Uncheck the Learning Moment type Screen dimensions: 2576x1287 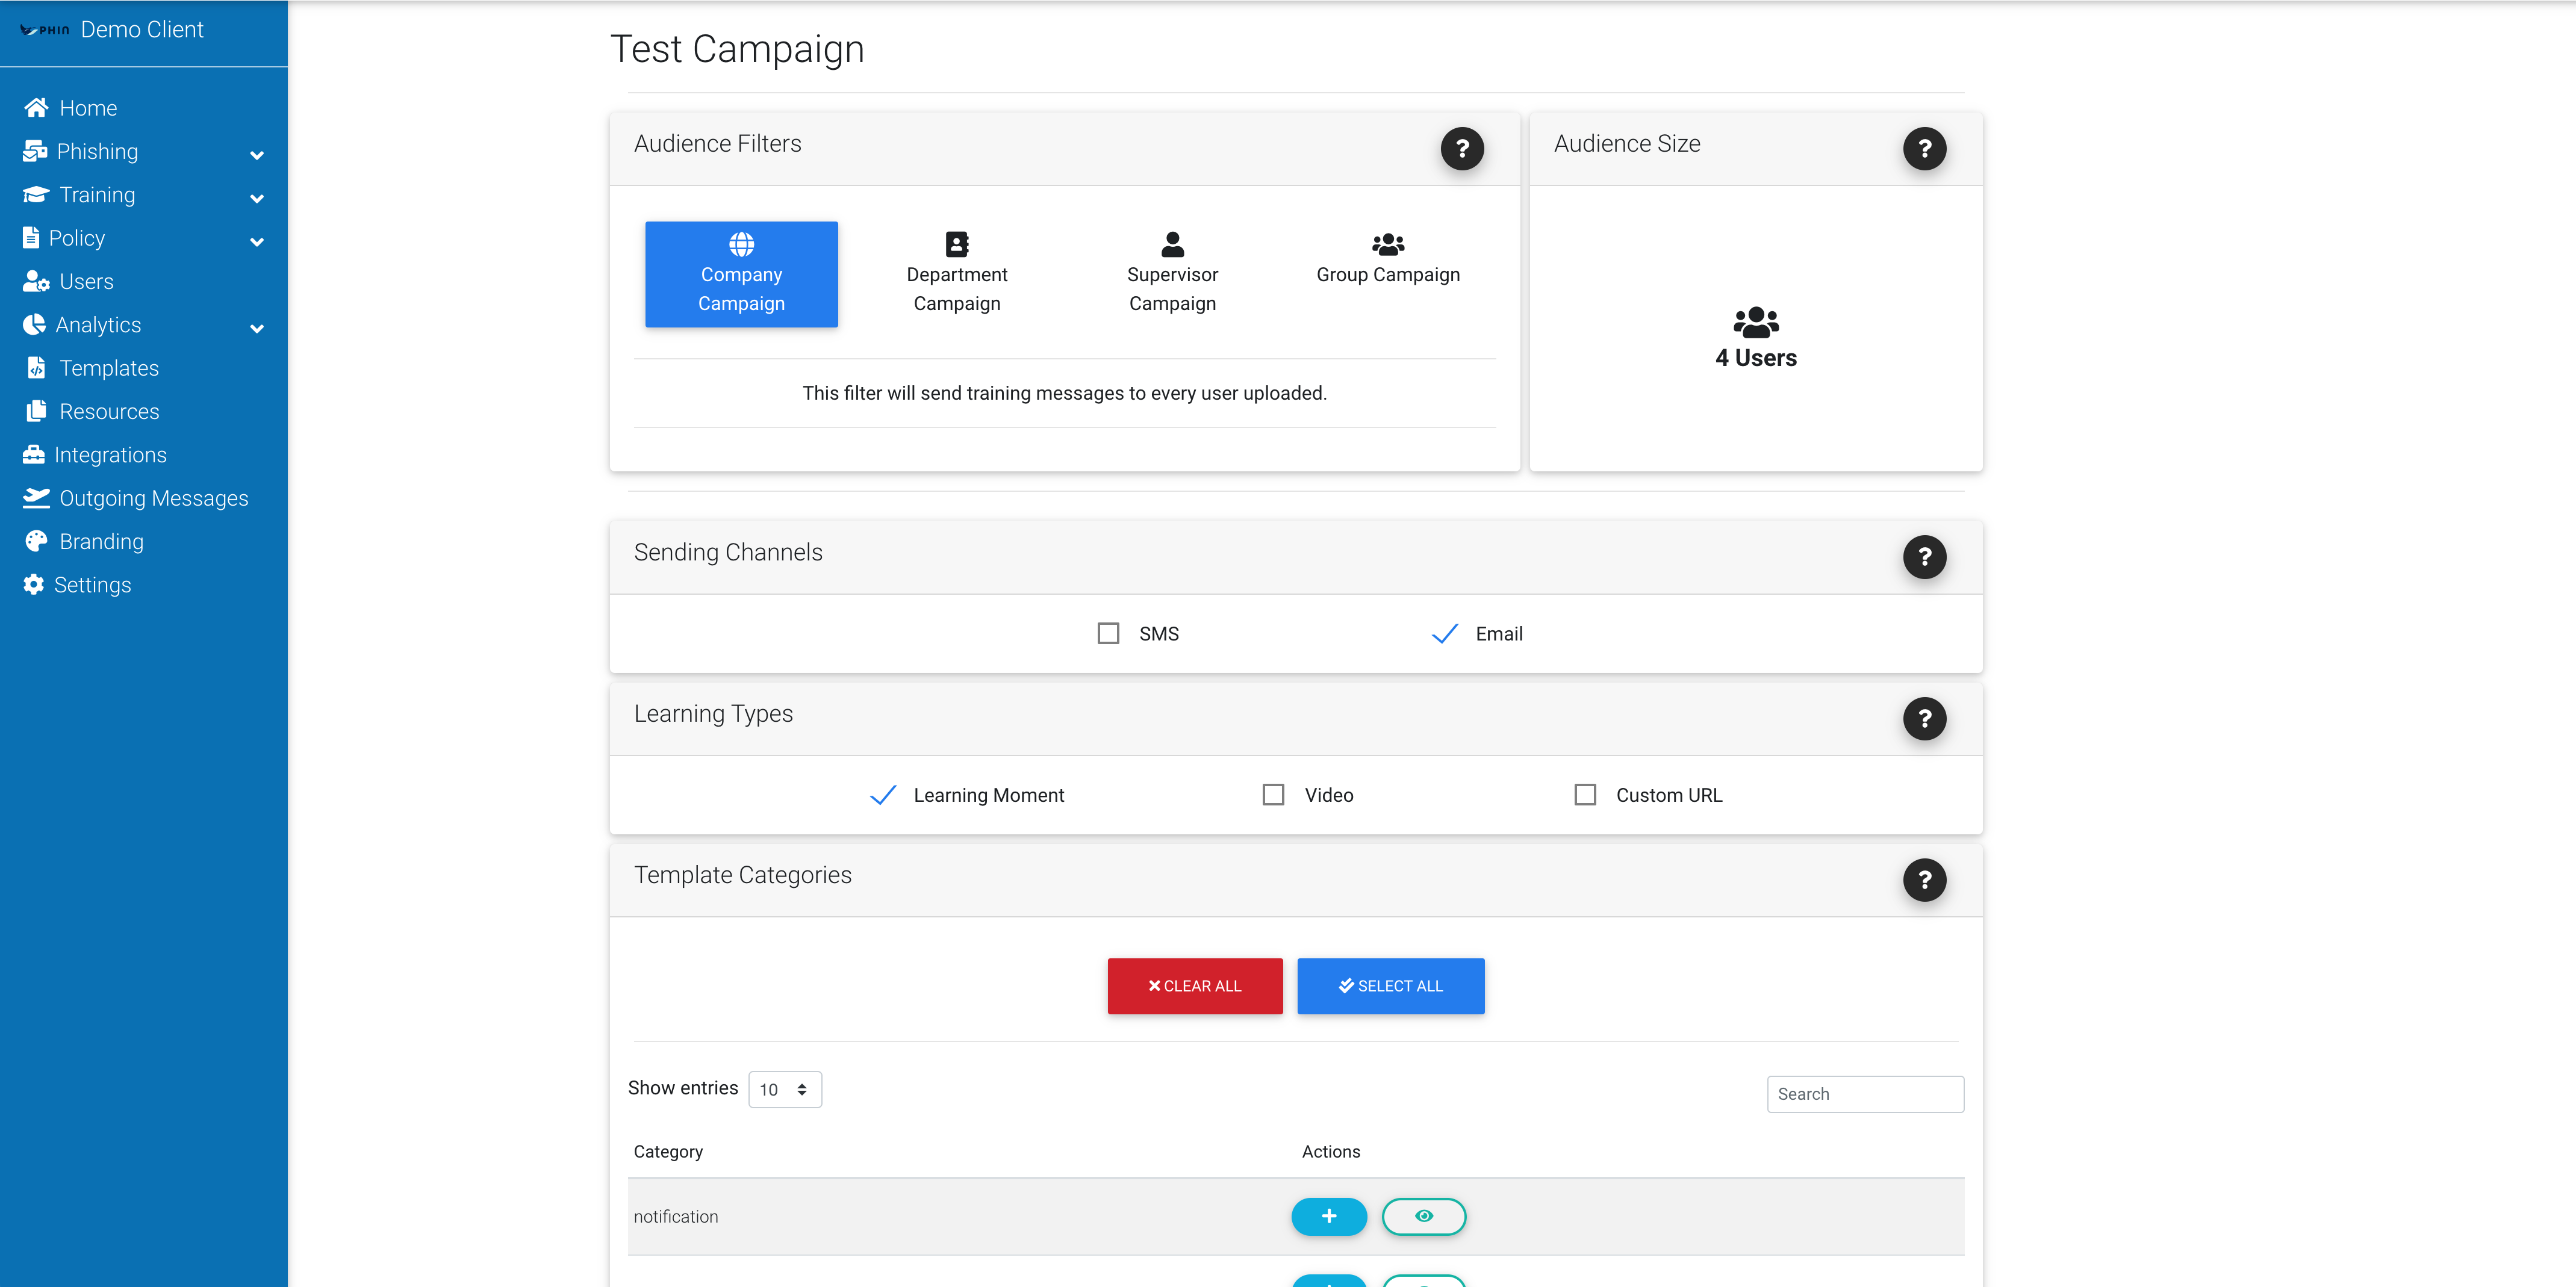pyautogui.click(x=883, y=795)
